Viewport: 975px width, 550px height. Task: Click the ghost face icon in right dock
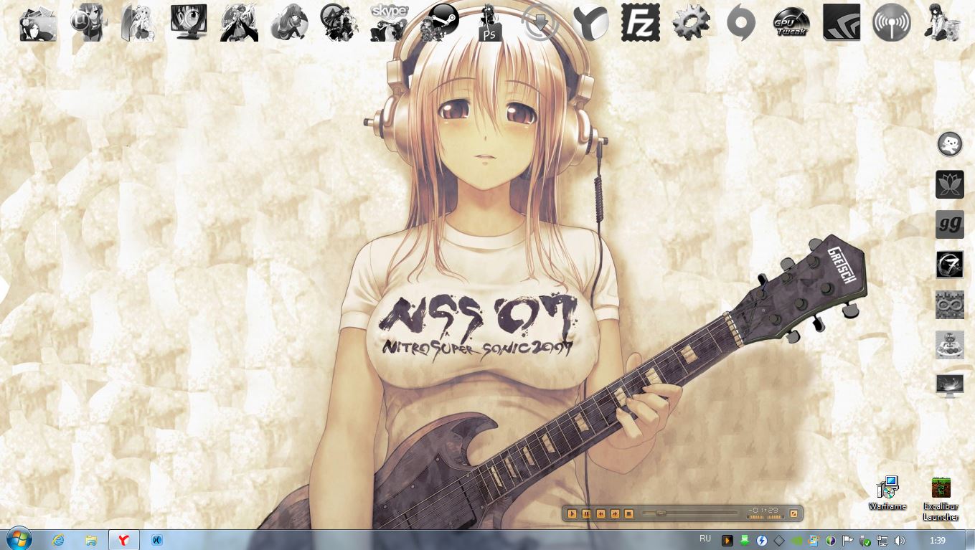(950, 144)
